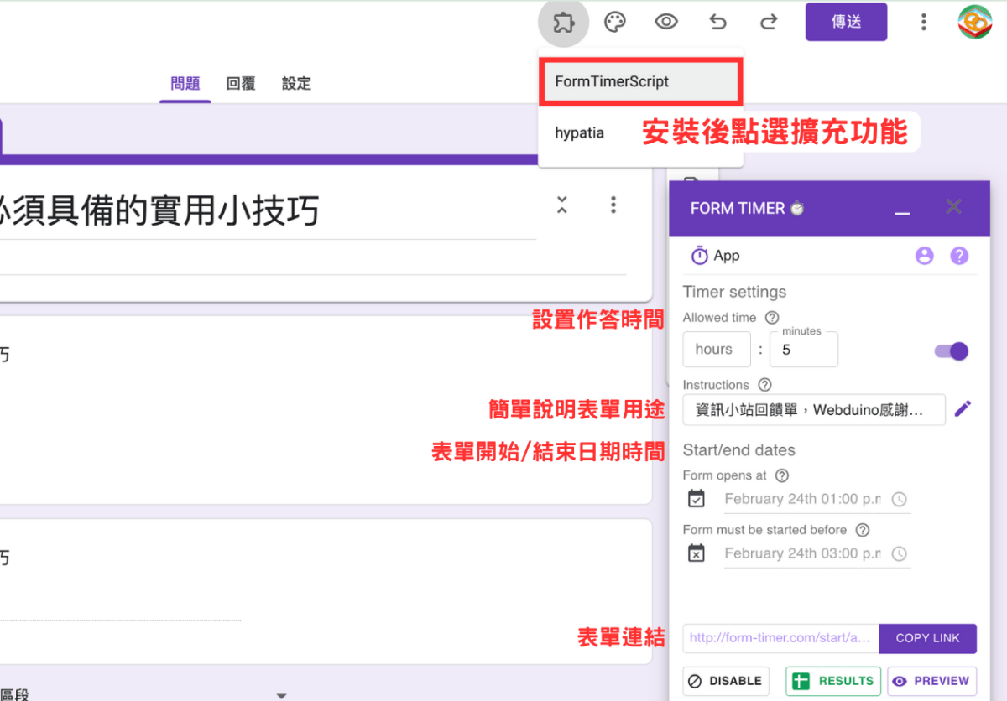The width and height of the screenshot is (1007, 701).
Task: Expand the section dropdown arrow at bottom
Action: (x=282, y=695)
